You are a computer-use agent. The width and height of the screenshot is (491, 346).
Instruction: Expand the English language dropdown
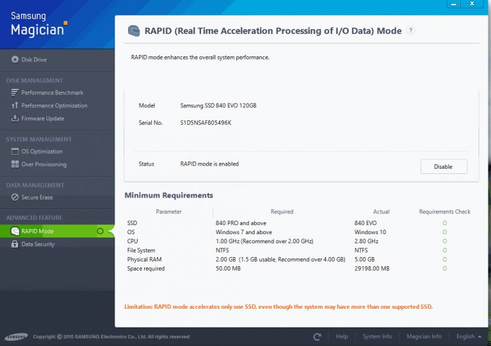click(x=469, y=337)
